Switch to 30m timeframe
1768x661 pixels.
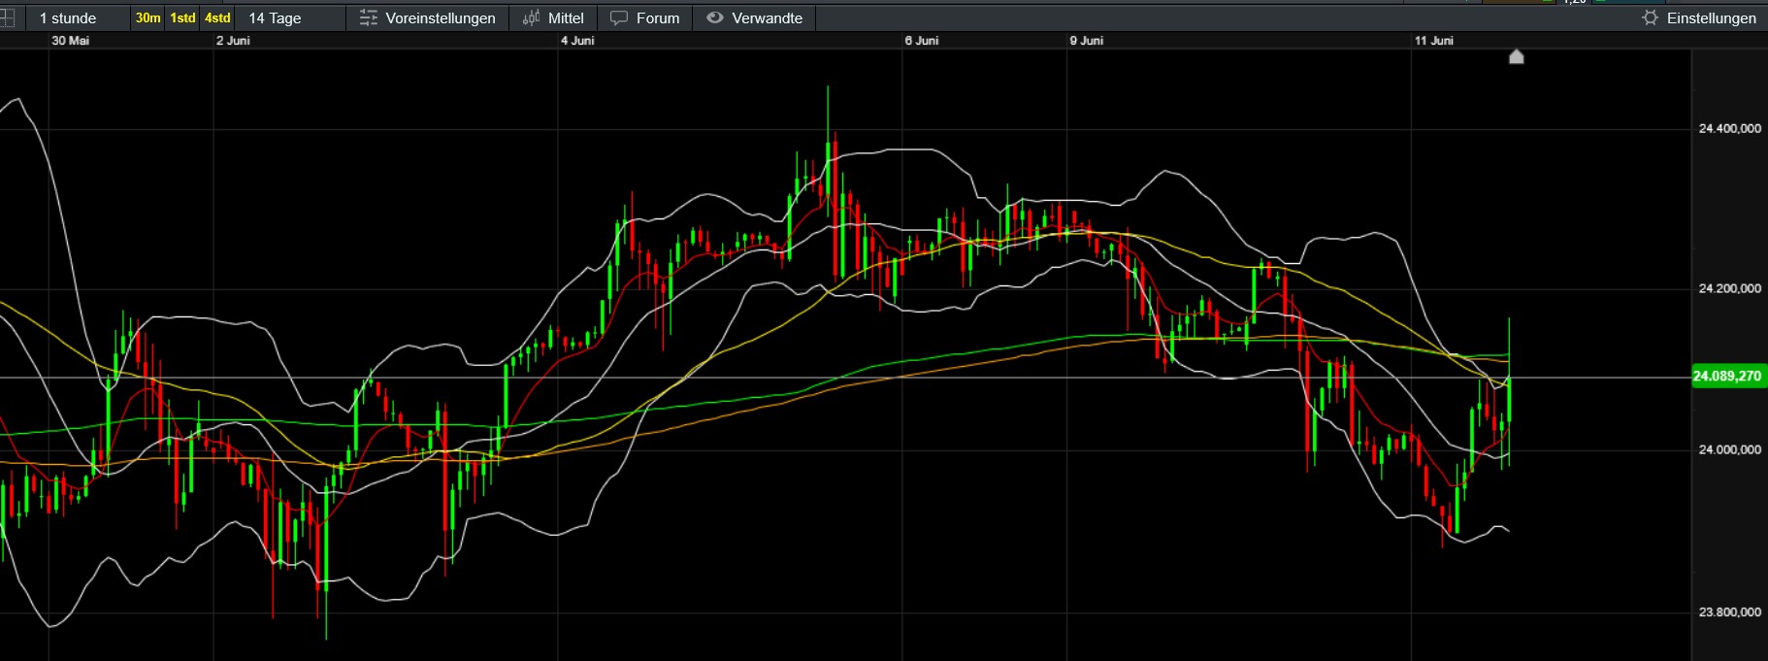click(148, 18)
